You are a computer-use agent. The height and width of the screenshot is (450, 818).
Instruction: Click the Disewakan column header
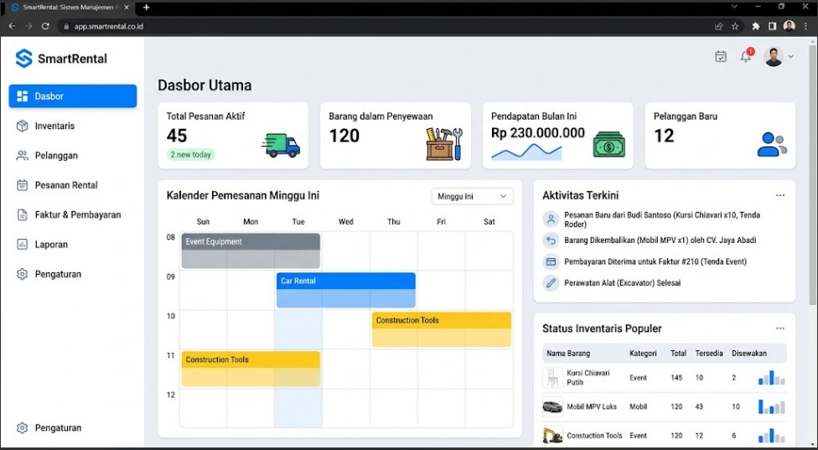(749, 353)
